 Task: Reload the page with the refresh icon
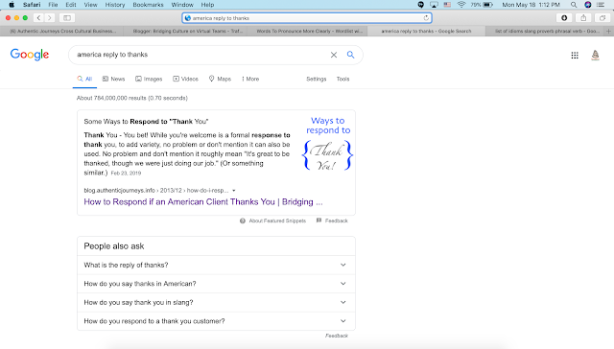426,18
